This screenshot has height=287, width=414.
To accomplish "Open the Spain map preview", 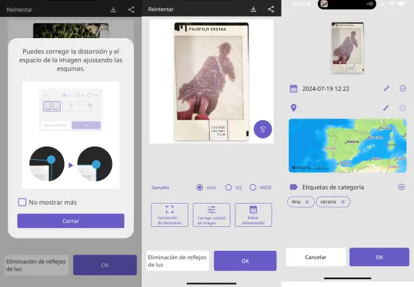I will 347,145.
